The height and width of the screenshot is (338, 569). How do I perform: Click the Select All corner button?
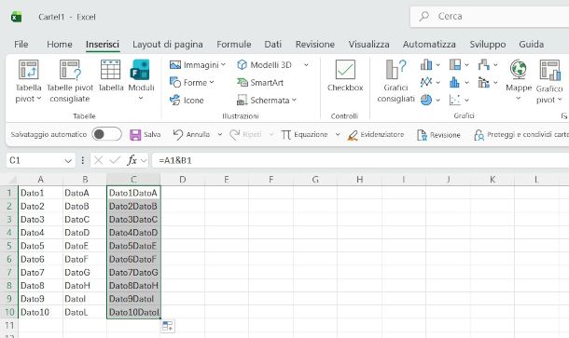click(9, 180)
